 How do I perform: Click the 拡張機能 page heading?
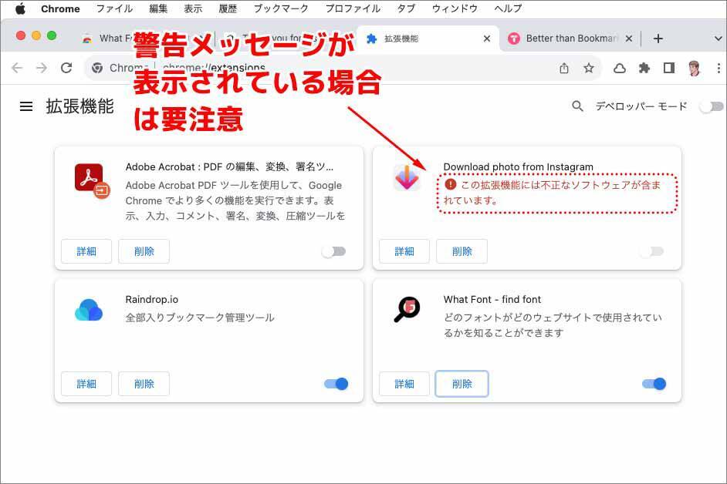pyautogui.click(x=79, y=106)
